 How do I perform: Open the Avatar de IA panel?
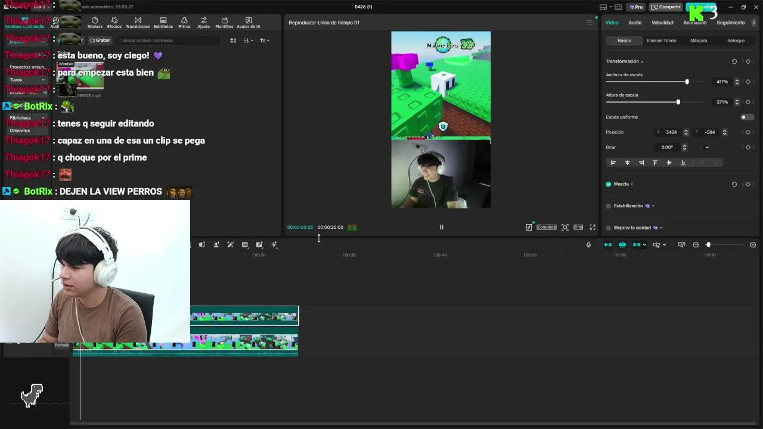(249, 23)
